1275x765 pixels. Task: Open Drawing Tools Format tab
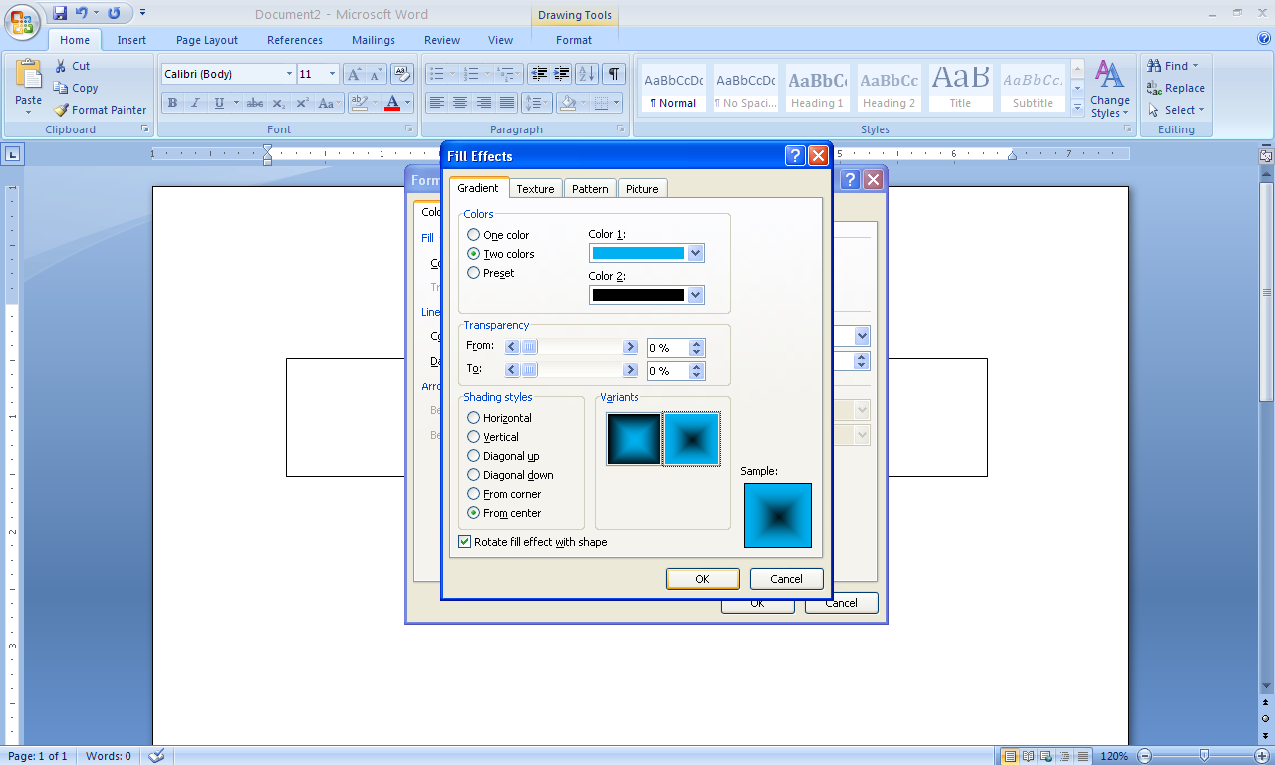[574, 40]
